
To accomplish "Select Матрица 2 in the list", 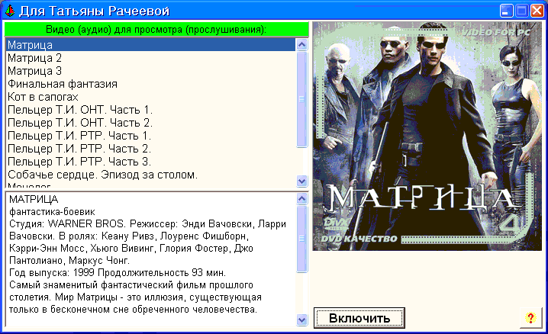I will 35,58.
